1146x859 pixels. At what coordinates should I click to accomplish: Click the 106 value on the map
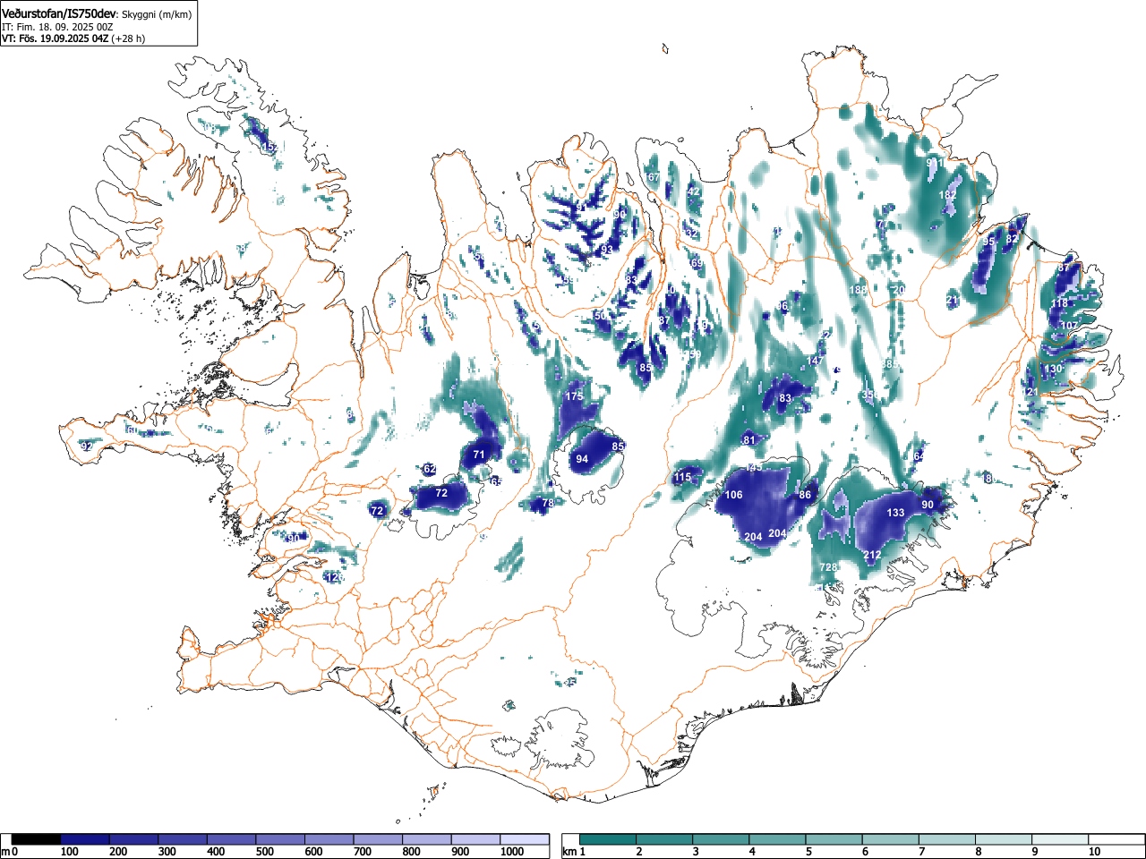[733, 495]
